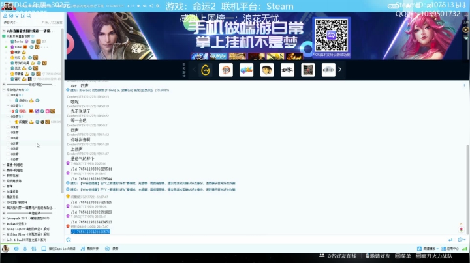
Task: Click the message 你啥拼音啊
Action: pyautogui.click(x=80, y=139)
